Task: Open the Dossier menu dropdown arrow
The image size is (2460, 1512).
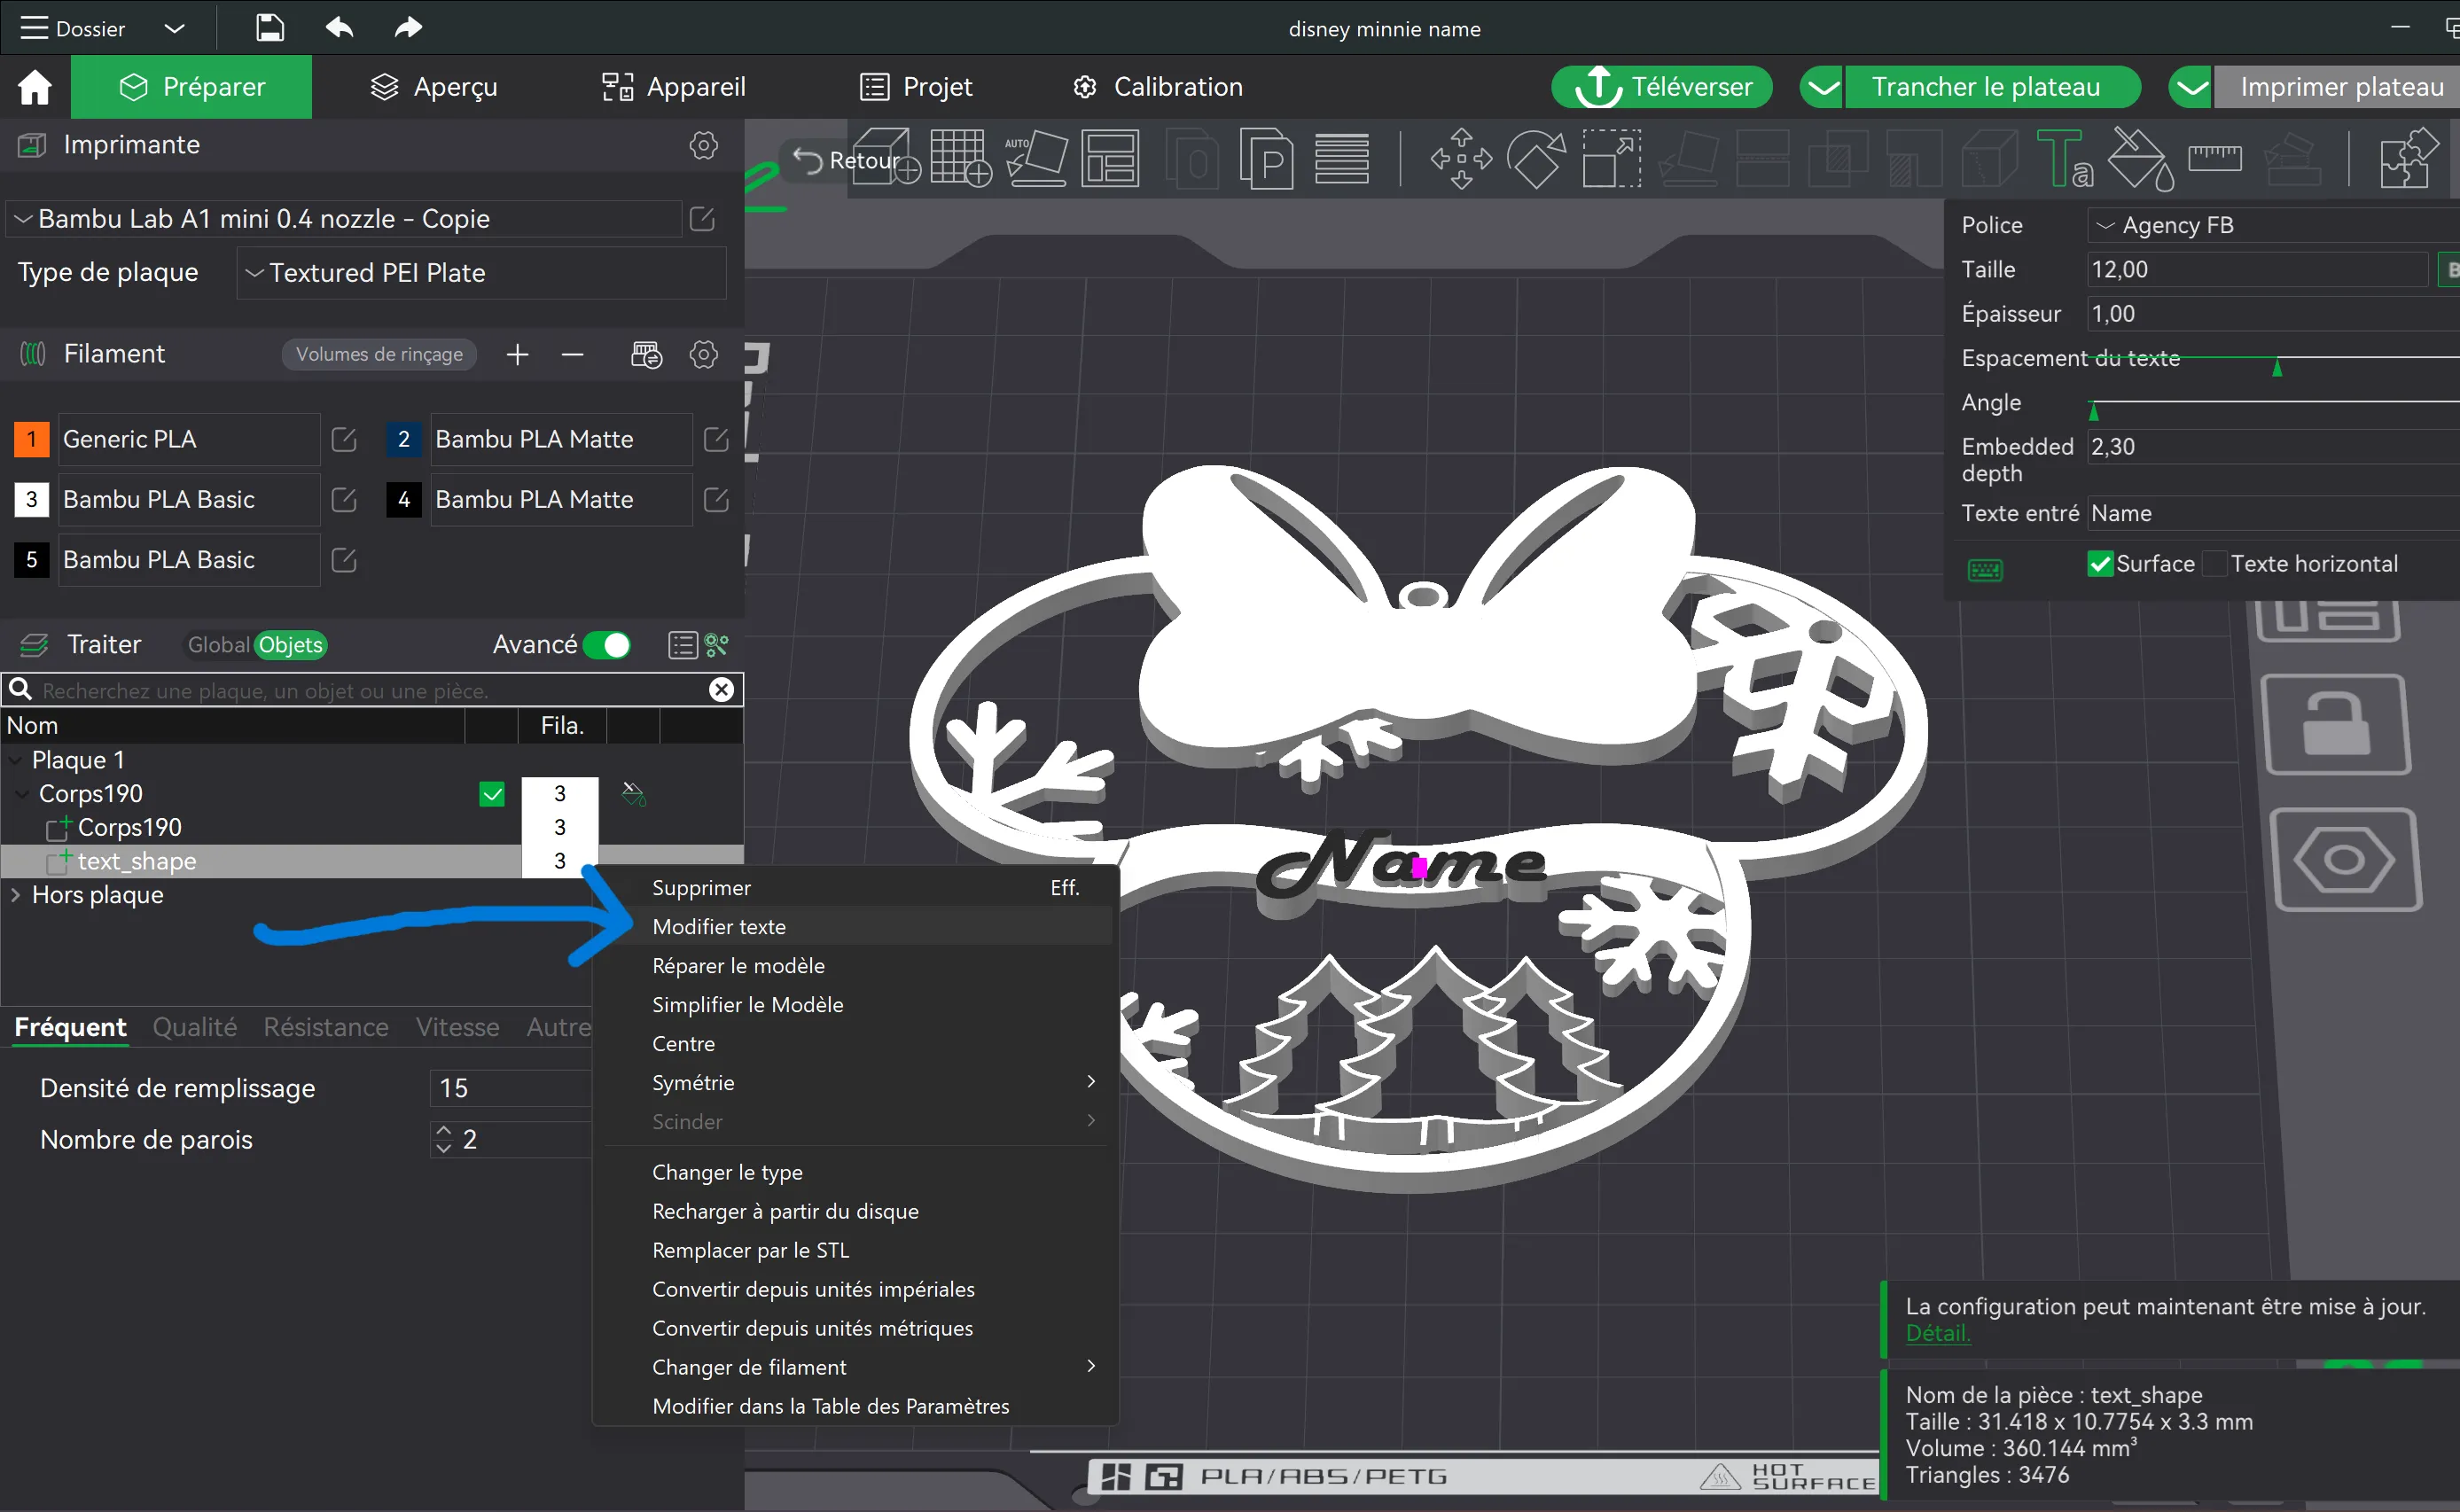Action: 174,28
